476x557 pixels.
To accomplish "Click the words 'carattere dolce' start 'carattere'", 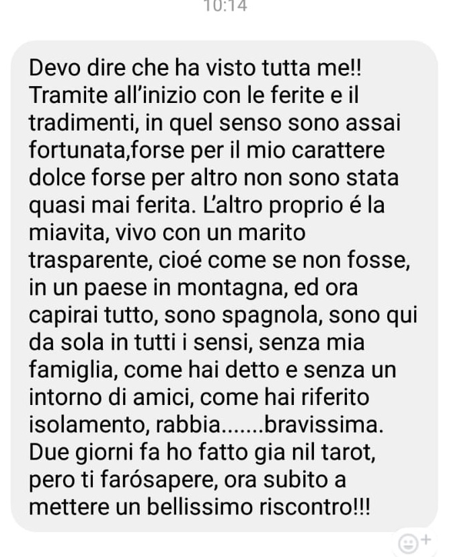I will tap(338, 150).
